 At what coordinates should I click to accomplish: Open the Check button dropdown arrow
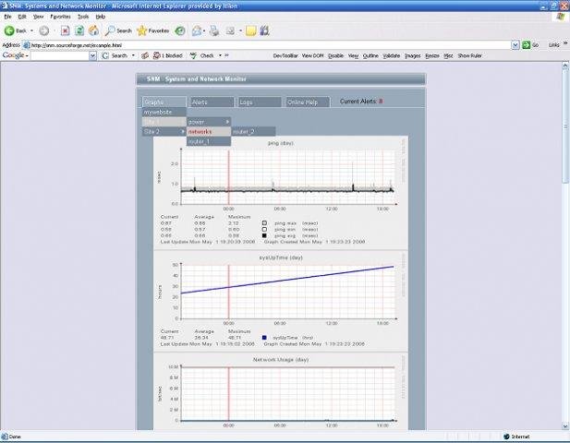220,55
